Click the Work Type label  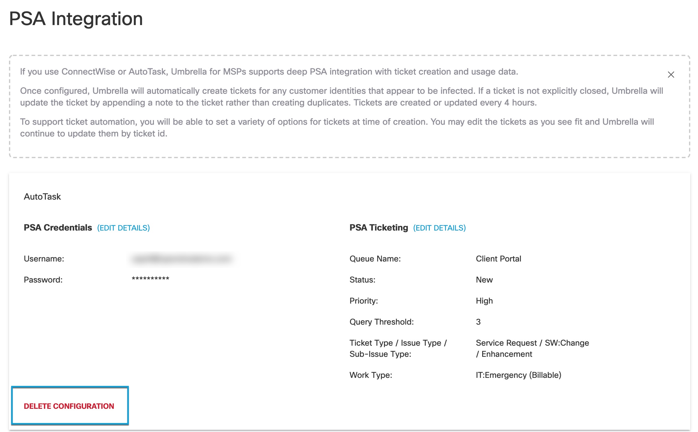tap(371, 375)
